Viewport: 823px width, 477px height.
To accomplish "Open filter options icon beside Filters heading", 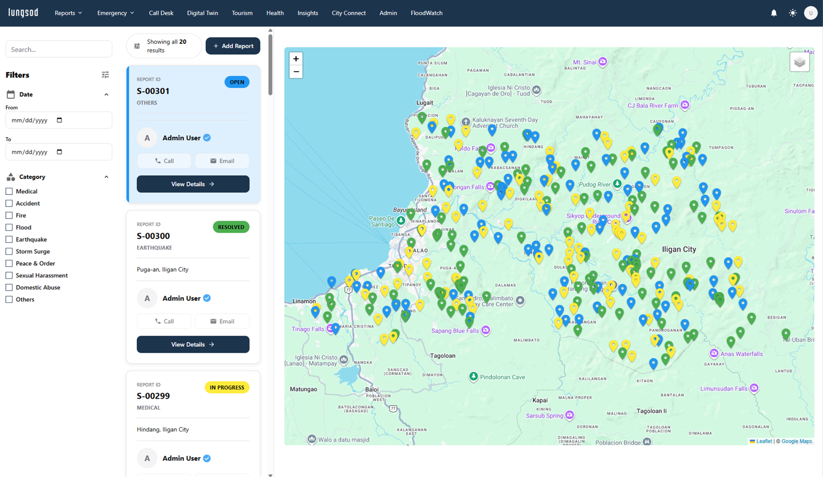I will click(x=105, y=75).
